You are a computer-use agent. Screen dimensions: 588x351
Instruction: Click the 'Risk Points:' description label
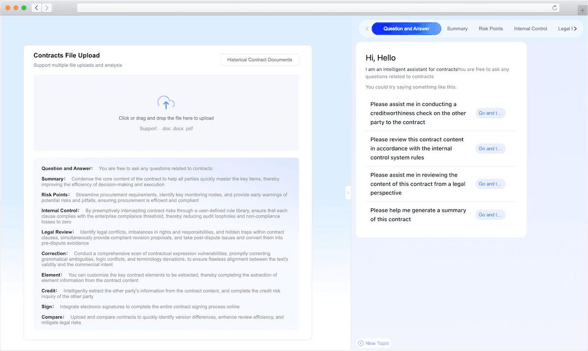[x=56, y=195]
